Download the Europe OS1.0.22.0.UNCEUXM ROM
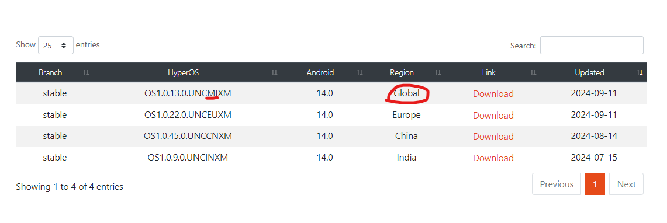Image resolution: width=667 pixels, height=223 pixels. 493,116
